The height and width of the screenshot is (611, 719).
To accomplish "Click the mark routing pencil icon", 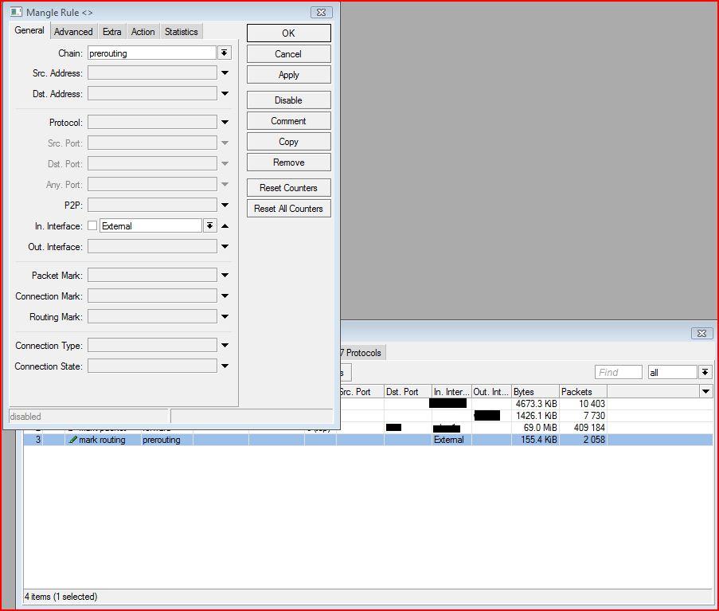I will coord(73,440).
